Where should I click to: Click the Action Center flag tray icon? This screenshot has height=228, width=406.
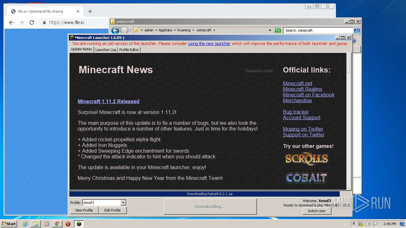(376, 224)
